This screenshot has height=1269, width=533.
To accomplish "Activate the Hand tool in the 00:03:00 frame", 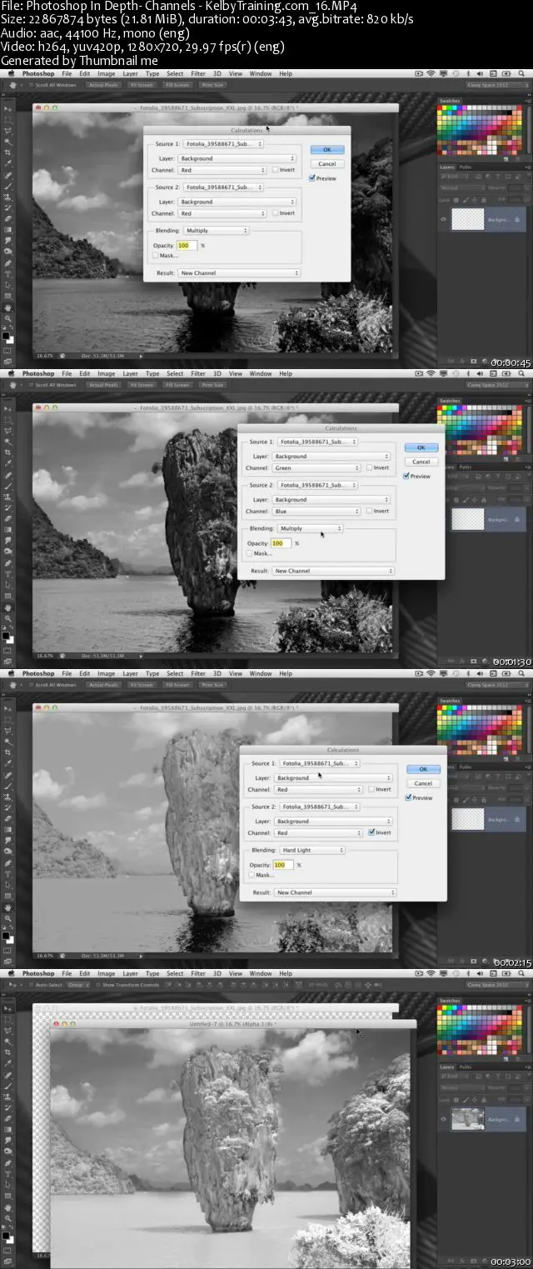I will tap(8, 1207).
